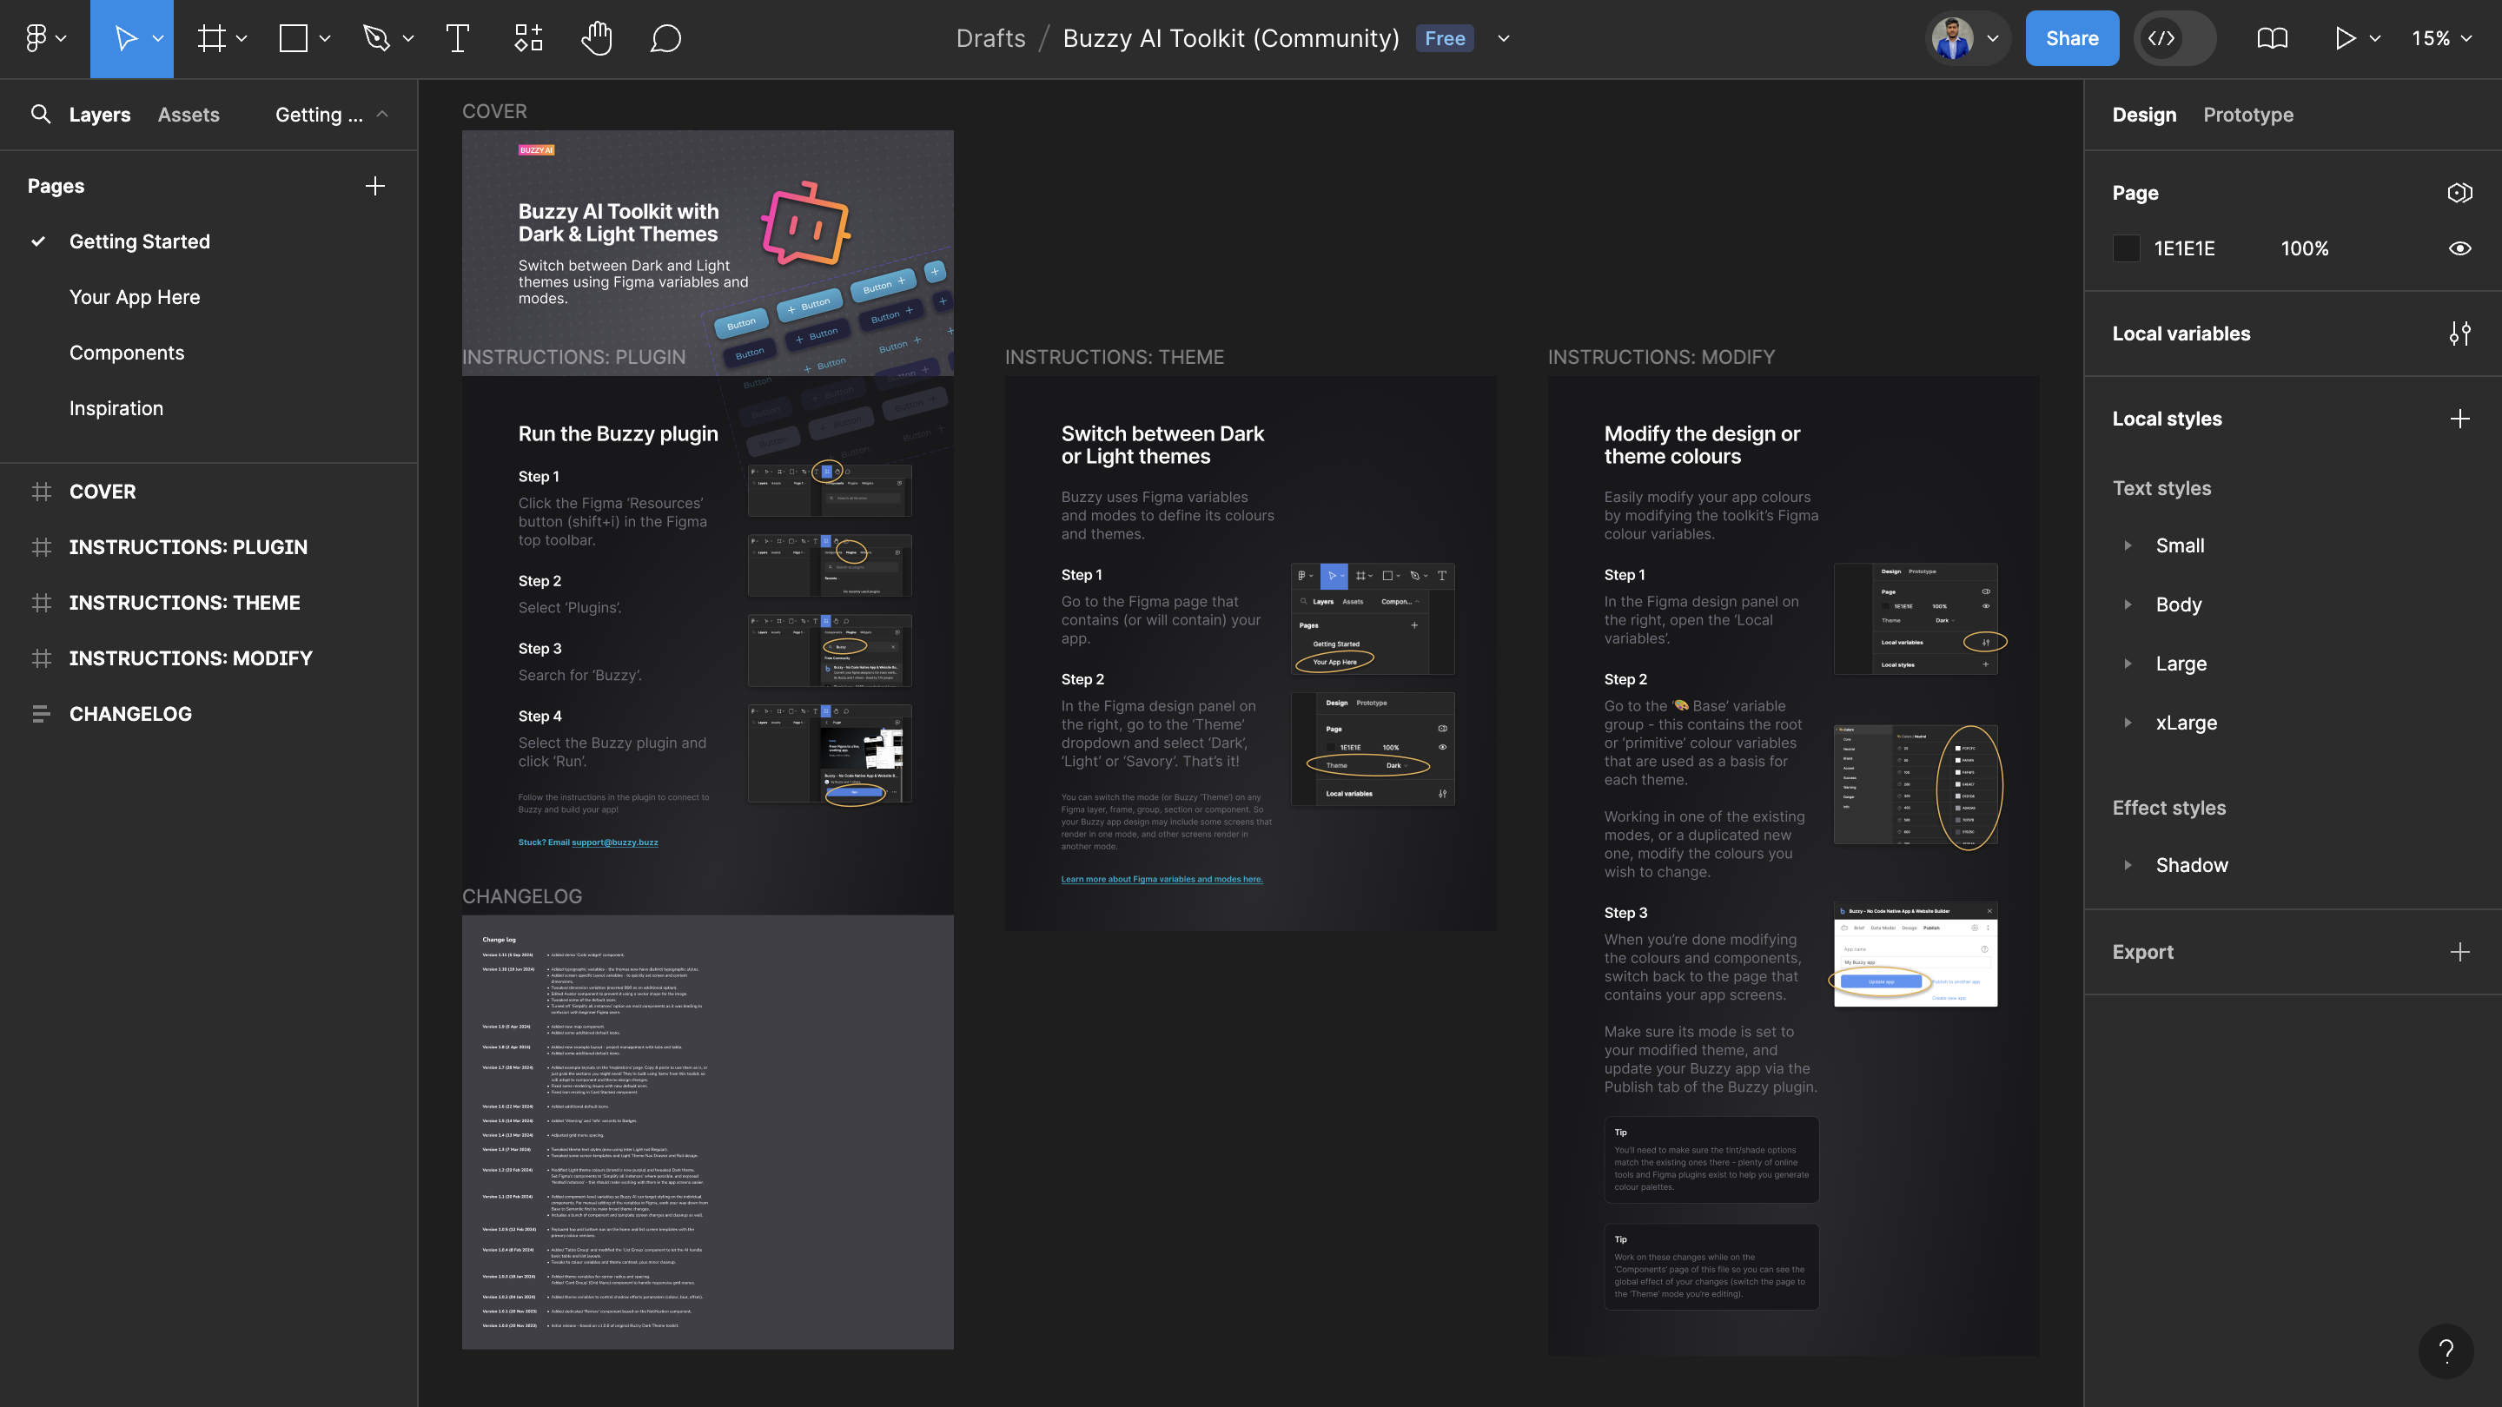
Task: Open present options dropdown arrow
Action: [x=2375, y=39]
